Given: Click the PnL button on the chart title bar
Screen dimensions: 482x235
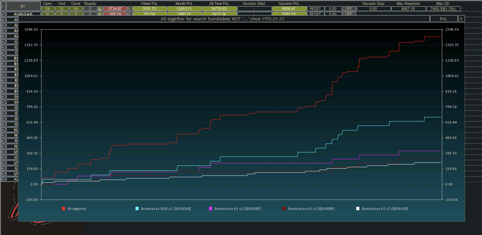Looking at the screenshot, I should click(x=444, y=19).
